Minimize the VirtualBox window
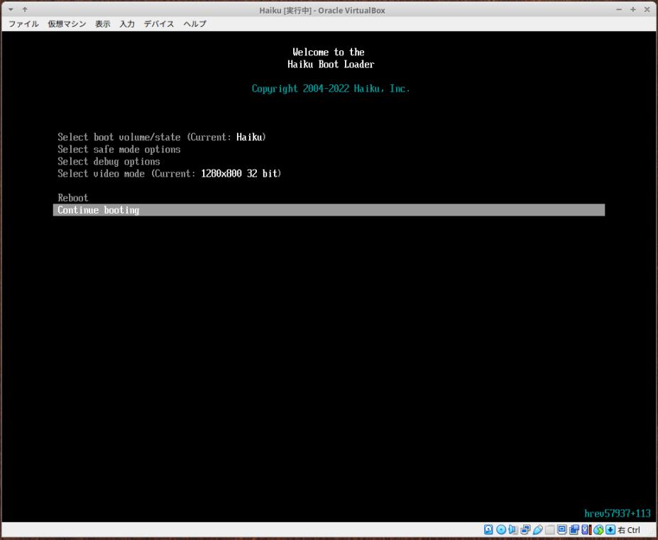Screen dimensions: 658x540 tap(619, 9)
